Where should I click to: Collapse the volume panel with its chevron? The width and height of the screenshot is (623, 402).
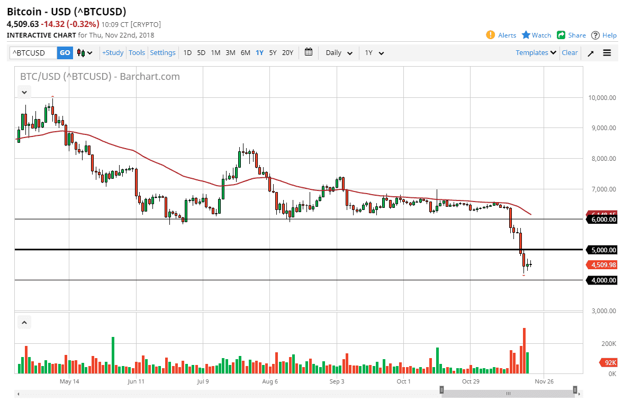click(x=24, y=322)
